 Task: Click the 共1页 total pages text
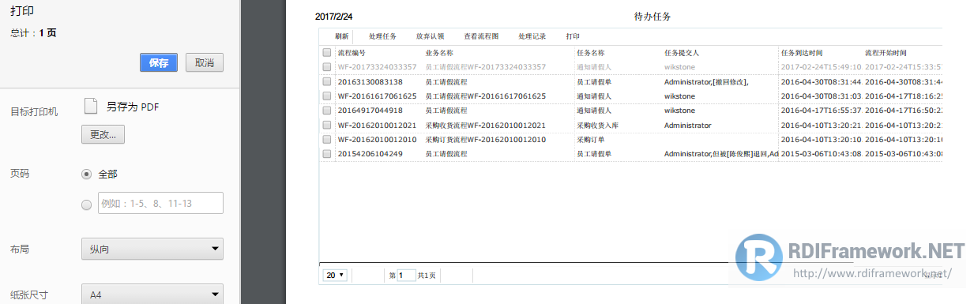point(427,275)
